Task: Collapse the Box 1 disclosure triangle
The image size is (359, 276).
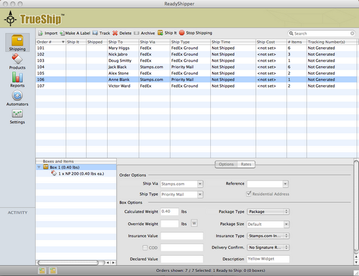Action: pos(39,167)
